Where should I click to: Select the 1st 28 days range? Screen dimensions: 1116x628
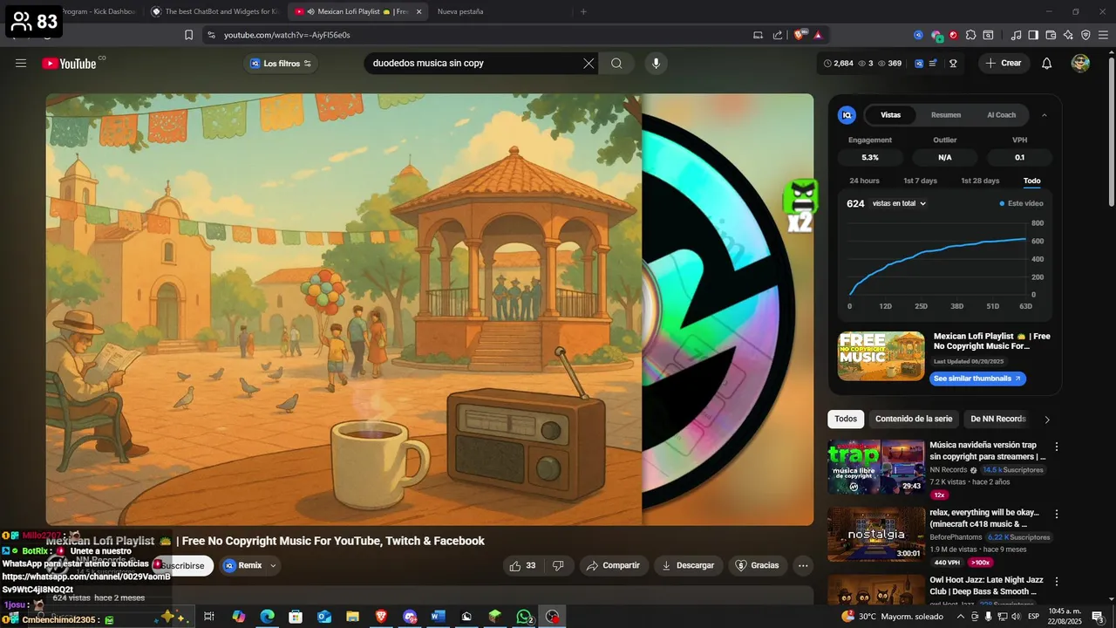point(980,181)
